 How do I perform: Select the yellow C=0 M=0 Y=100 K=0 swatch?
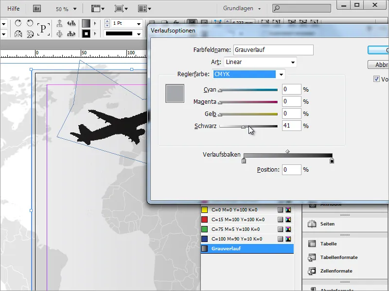pyautogui.click(x=247, y=210)
